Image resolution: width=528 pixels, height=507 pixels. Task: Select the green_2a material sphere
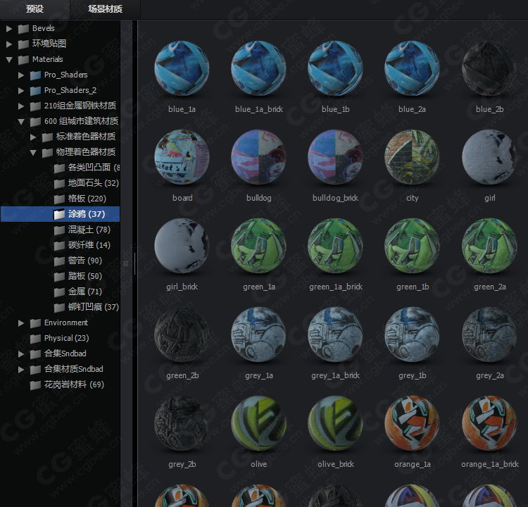coord(489,246)
